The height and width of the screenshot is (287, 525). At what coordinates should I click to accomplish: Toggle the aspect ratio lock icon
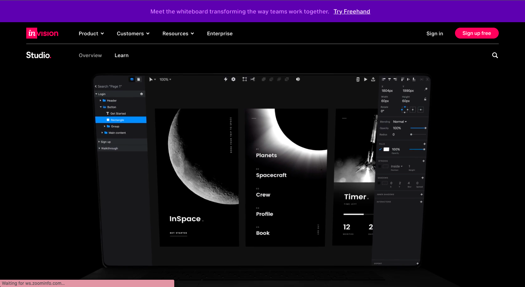pyautogui.click(x=425, y=99)
